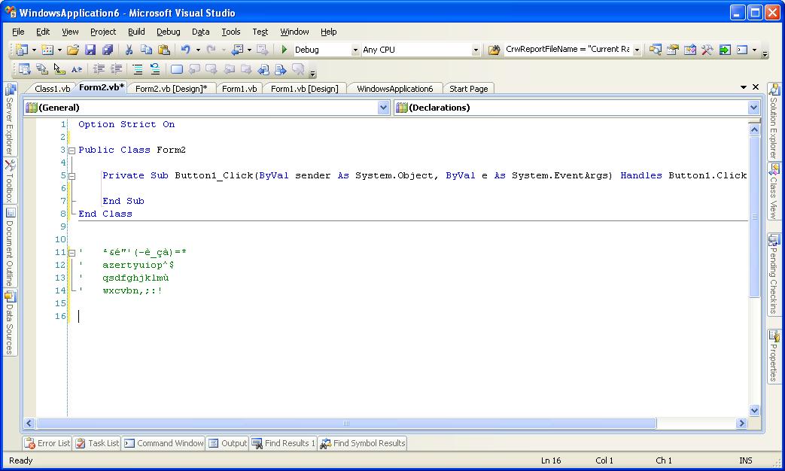Collapse the comment block at line 11
Screen dimensions: 785x471
(72, 253)
